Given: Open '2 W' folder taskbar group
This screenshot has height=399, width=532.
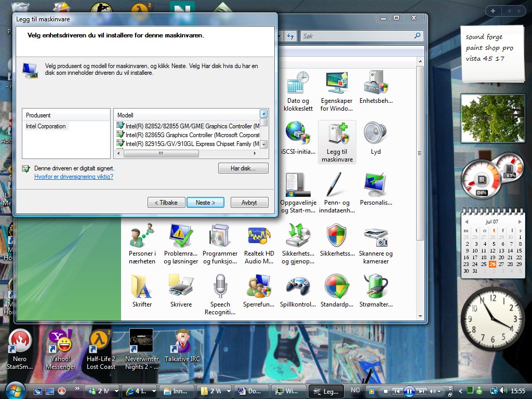Looking at the screenshot, I should click(x=216, y=391).
